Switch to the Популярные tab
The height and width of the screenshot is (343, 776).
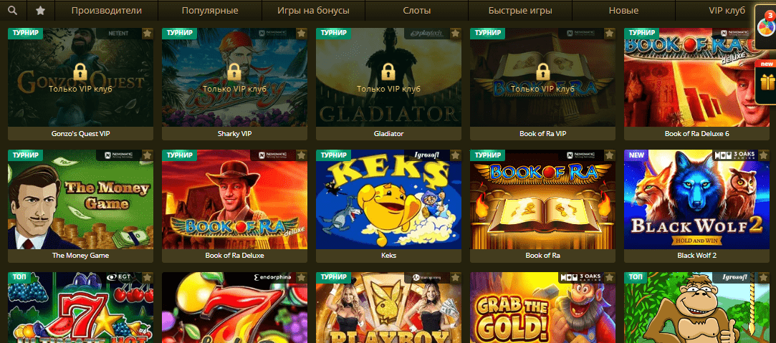[210, 10]
